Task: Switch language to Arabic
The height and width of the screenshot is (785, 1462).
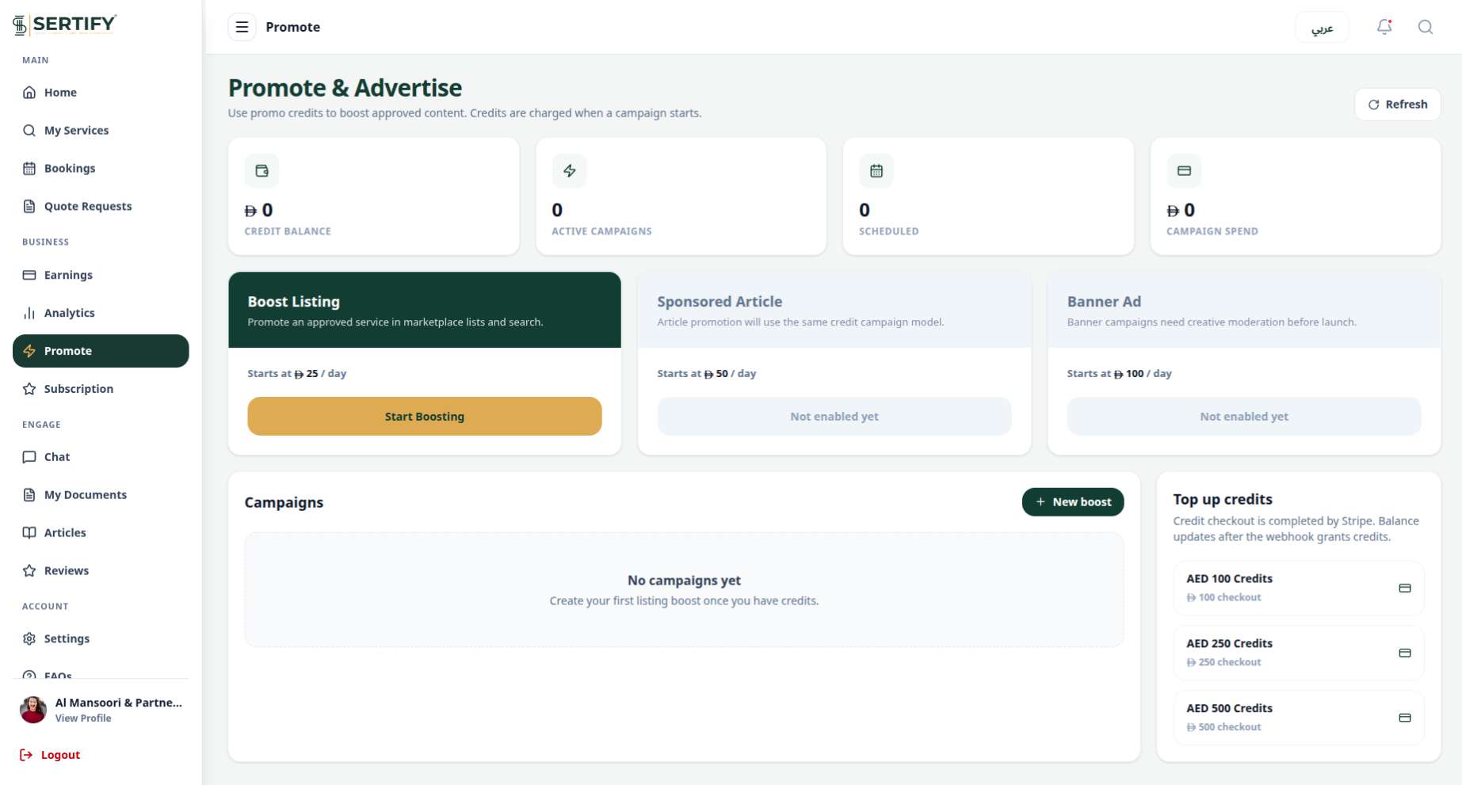Action: 1322,27
